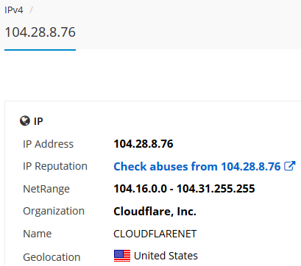Image resolution: width=301 pixels, height=266 pixels.
Task: Open Check abuses from 104.28.8.76 link
Action: coord(197,167)
